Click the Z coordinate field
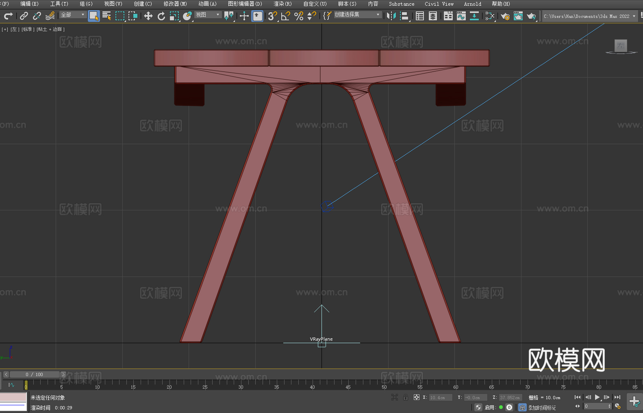 (510, 398)
